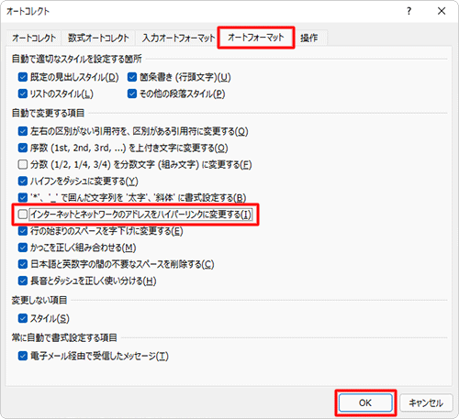The height and width of the screenshot is (419, 459).
Task: Confirm settings with the OK button
Action: click(x=365, y=402)
